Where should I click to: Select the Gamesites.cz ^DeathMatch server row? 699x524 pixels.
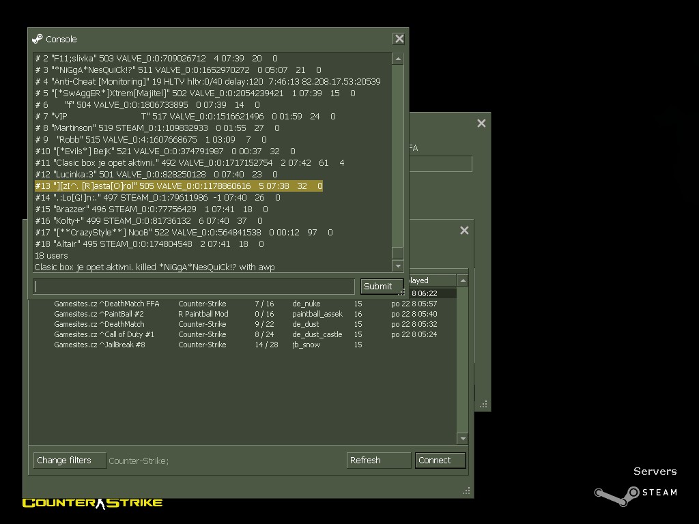[x=242, y=324]
